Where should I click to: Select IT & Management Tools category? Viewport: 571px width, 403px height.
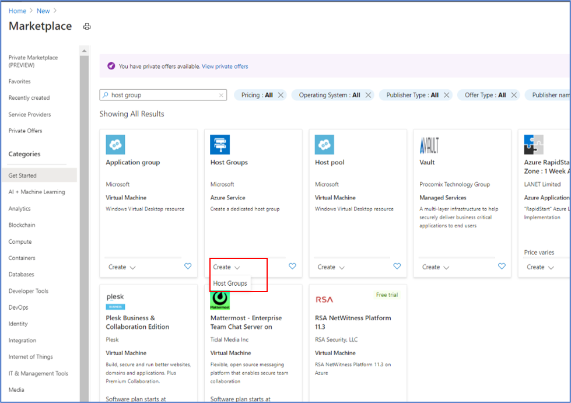(38, 373)
